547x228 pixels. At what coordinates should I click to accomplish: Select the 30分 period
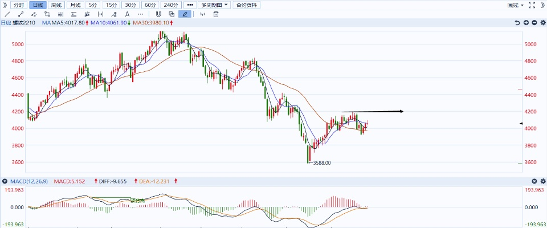click(x=131, y=5)
